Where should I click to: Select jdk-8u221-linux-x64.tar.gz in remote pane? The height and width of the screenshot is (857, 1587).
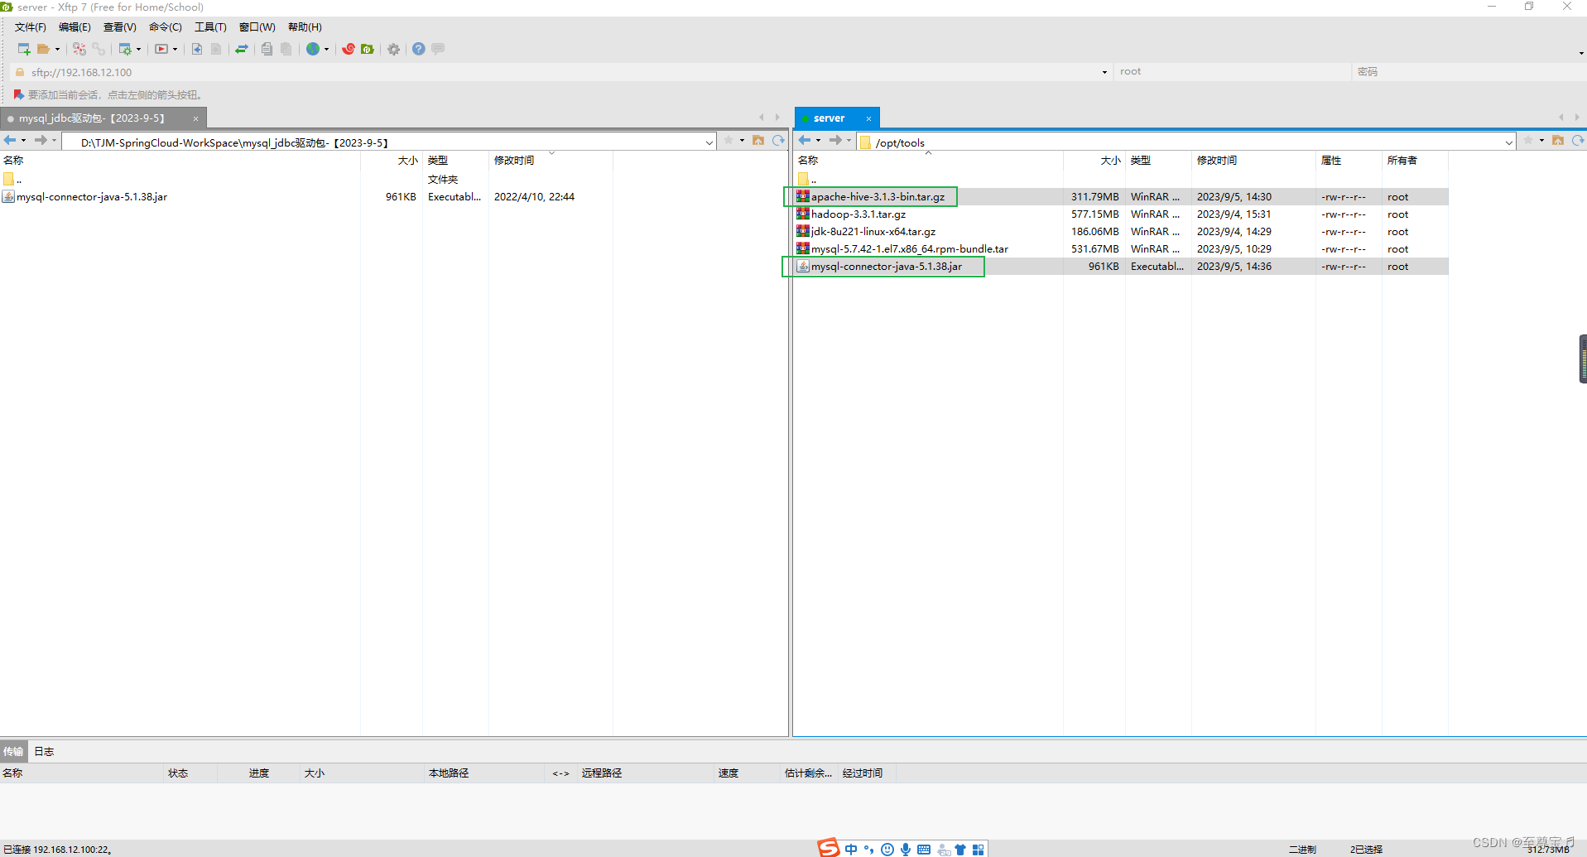1121,232
